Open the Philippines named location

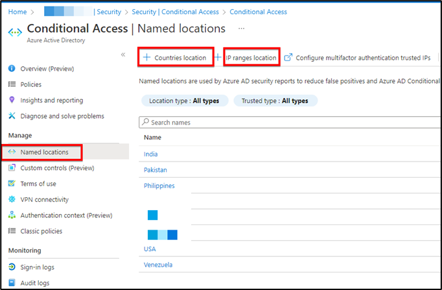point(159,186)
